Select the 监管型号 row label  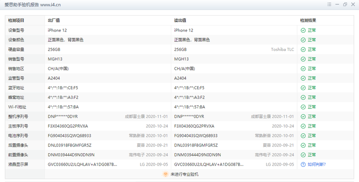click(x=16, y=78)
